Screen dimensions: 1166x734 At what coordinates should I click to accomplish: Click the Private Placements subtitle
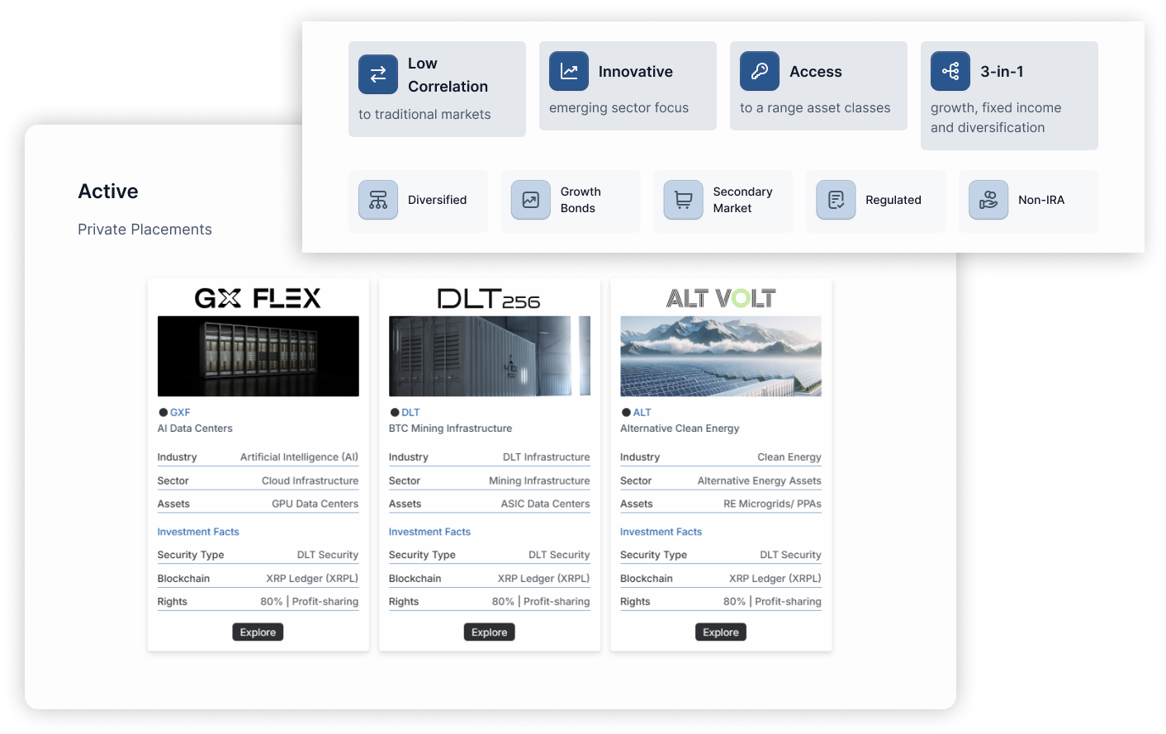coord(145,230)
